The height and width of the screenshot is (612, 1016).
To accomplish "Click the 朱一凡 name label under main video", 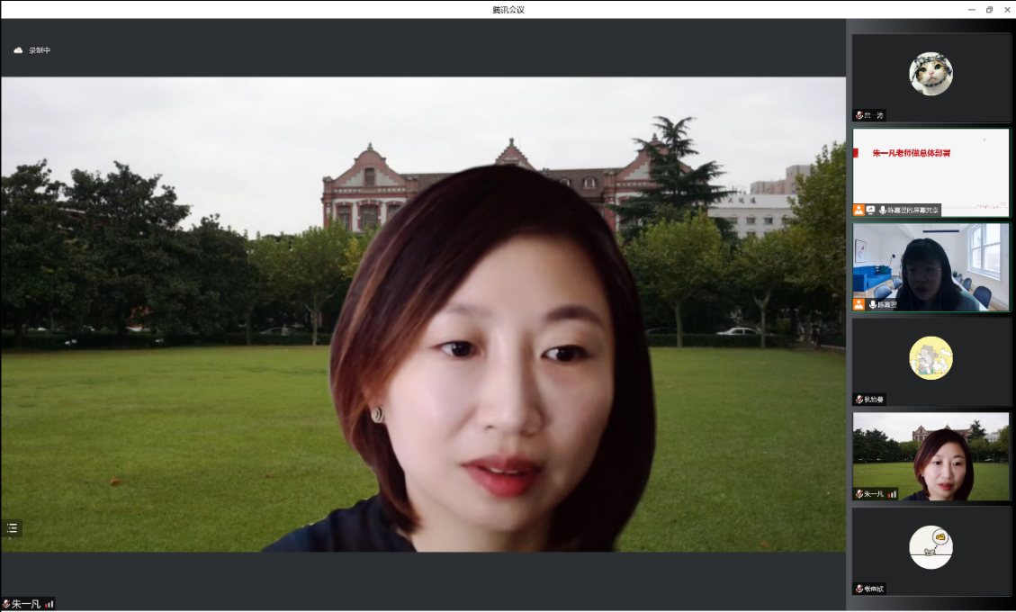I will pos(26,604).
